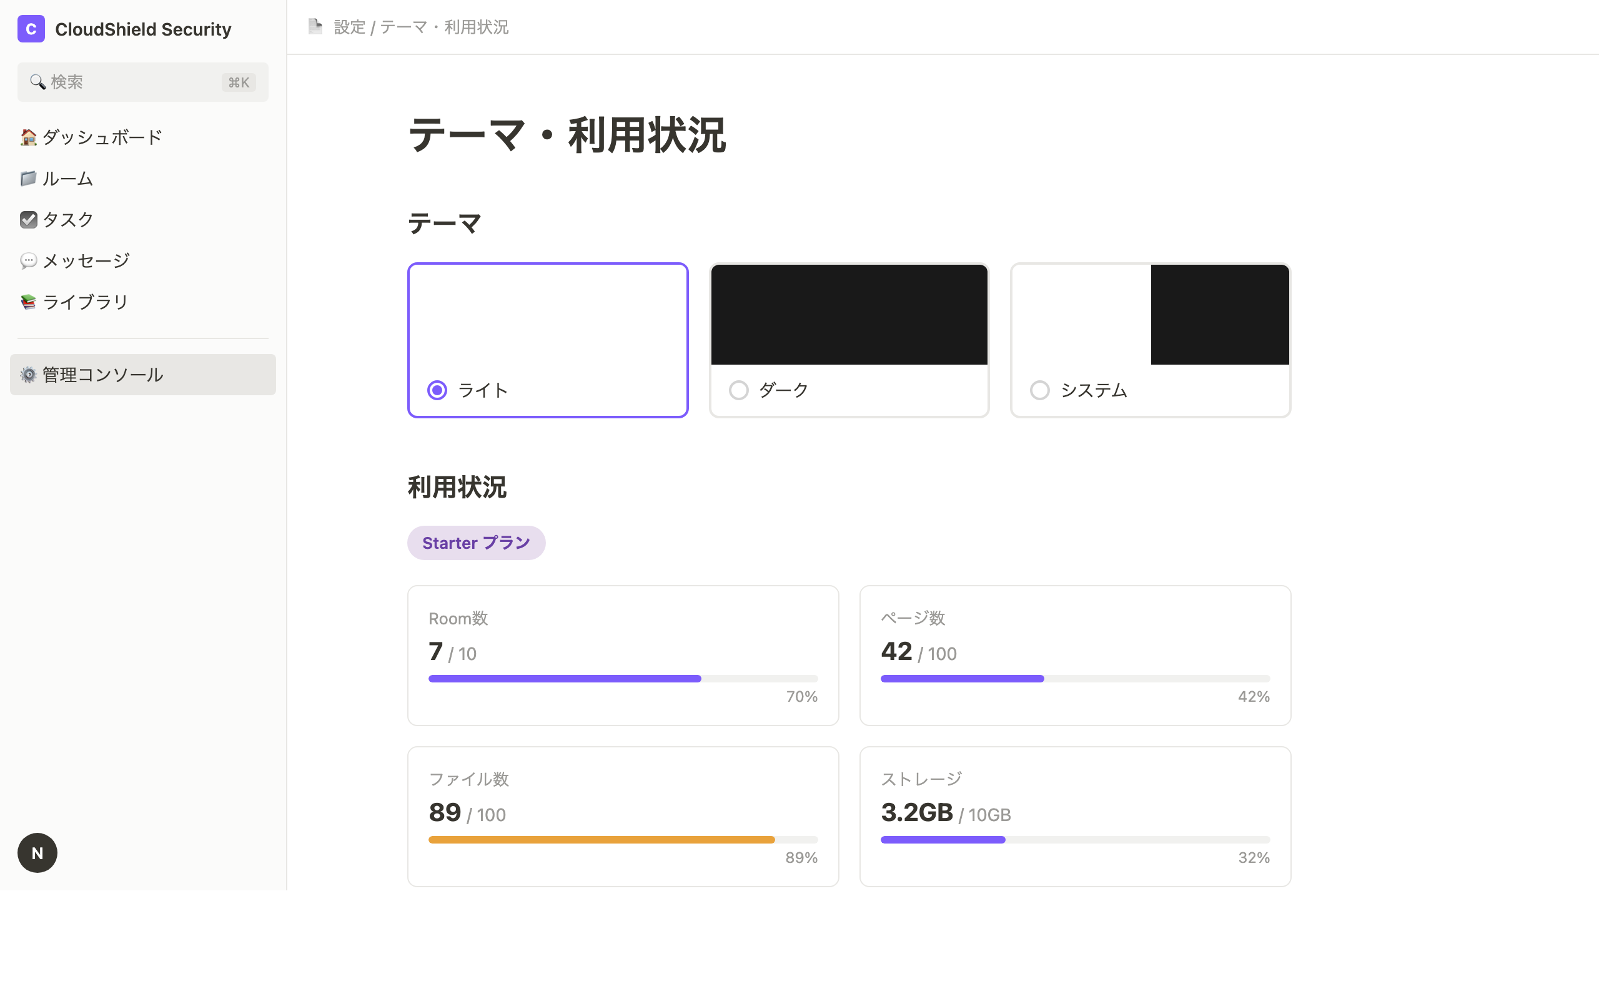Click the Starter プラン badge
The width and height of the screenshot is (1599, 999).
pyautogui.click(x=477, y=543)
